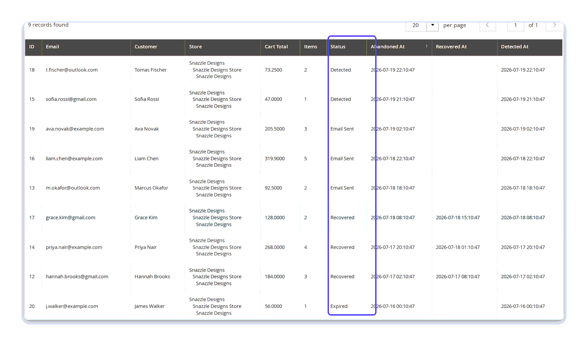
Task: Click cart total 268.0000
Action: (275, 247)
